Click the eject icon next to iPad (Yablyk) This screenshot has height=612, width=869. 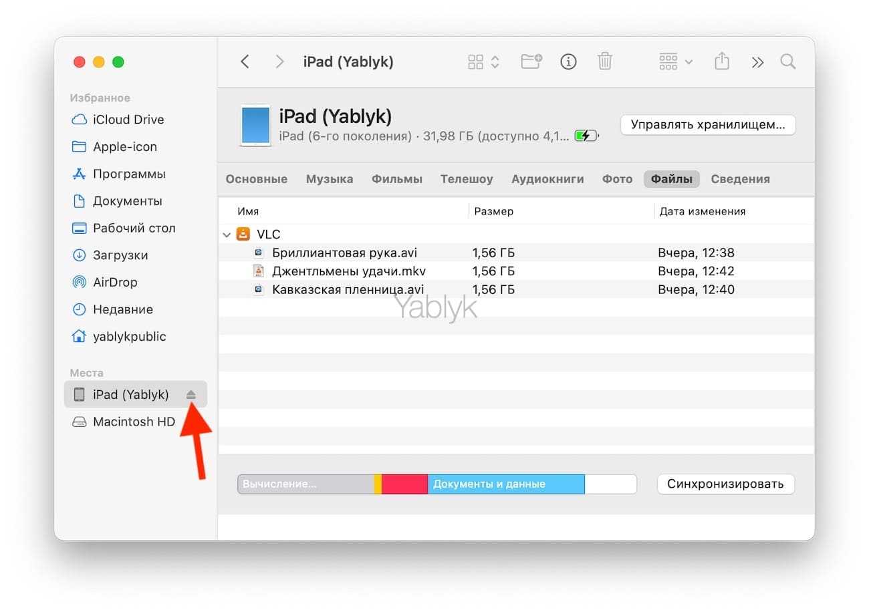click(x=191, y=395)
